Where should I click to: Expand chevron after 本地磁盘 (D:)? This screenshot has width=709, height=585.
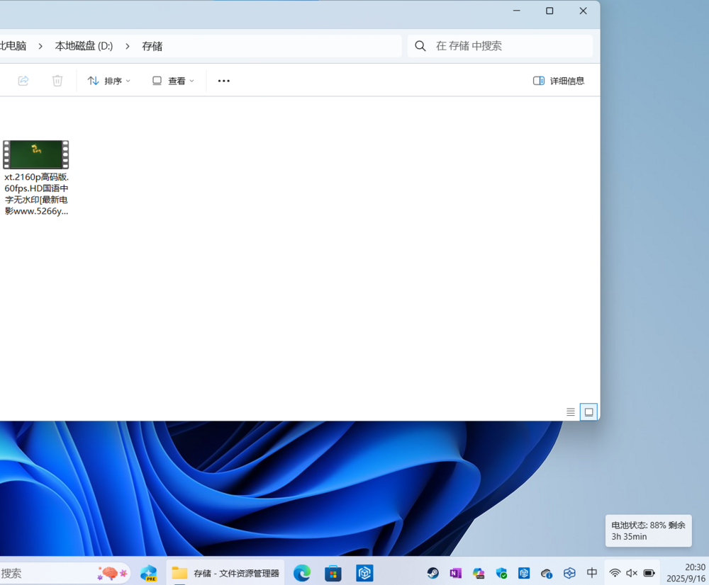coord(128,46)
